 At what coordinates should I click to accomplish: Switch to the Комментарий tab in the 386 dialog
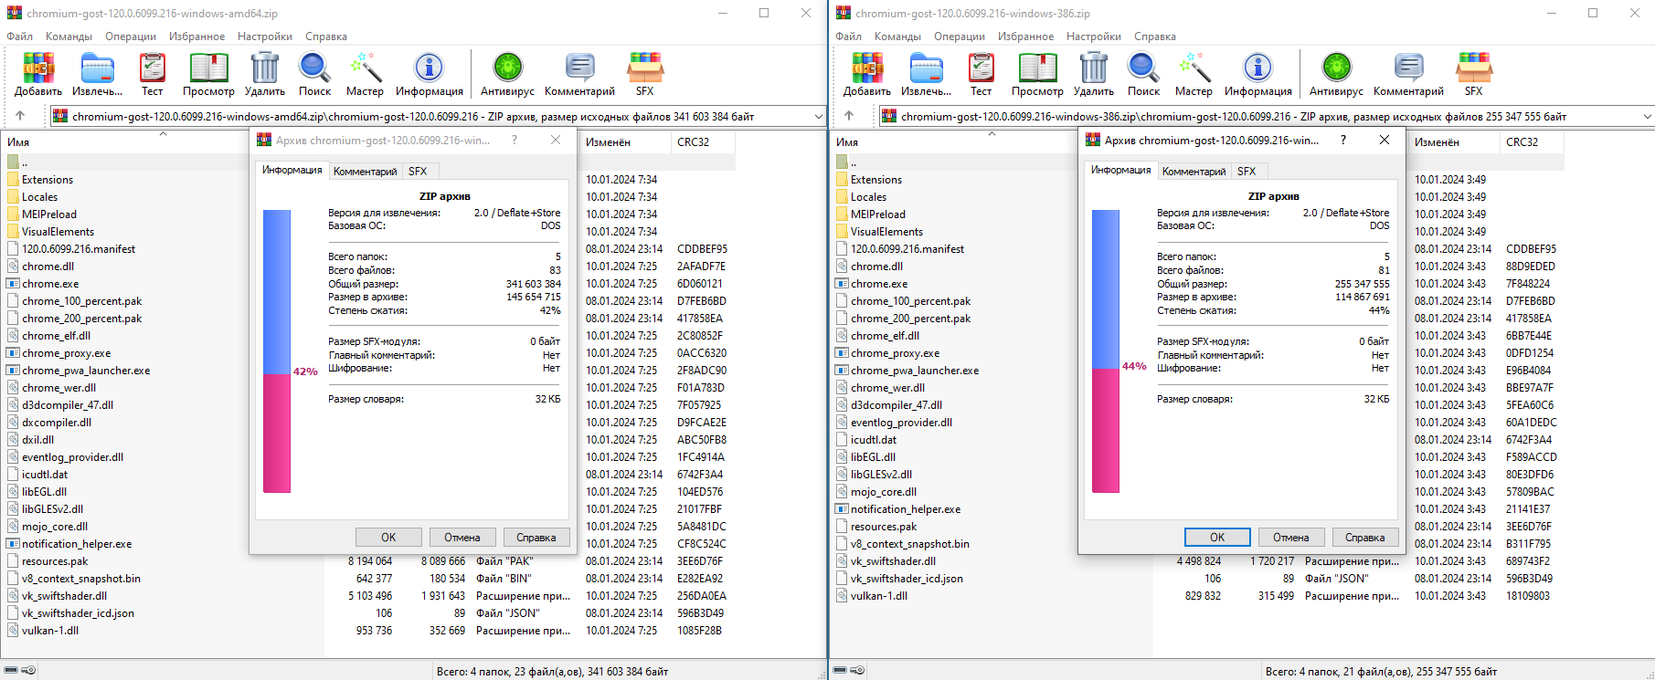pyautogui.click(x=1194, y=172)
